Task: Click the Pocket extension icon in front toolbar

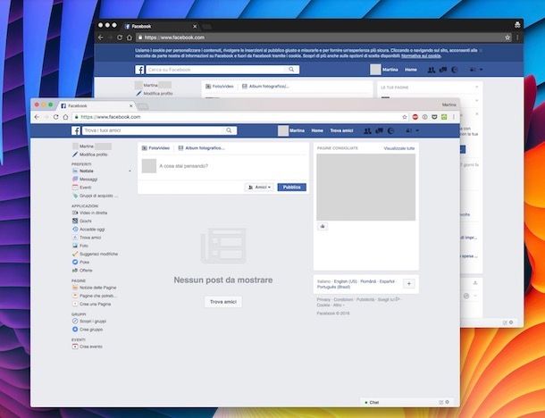Action: (x=434, y=117)
